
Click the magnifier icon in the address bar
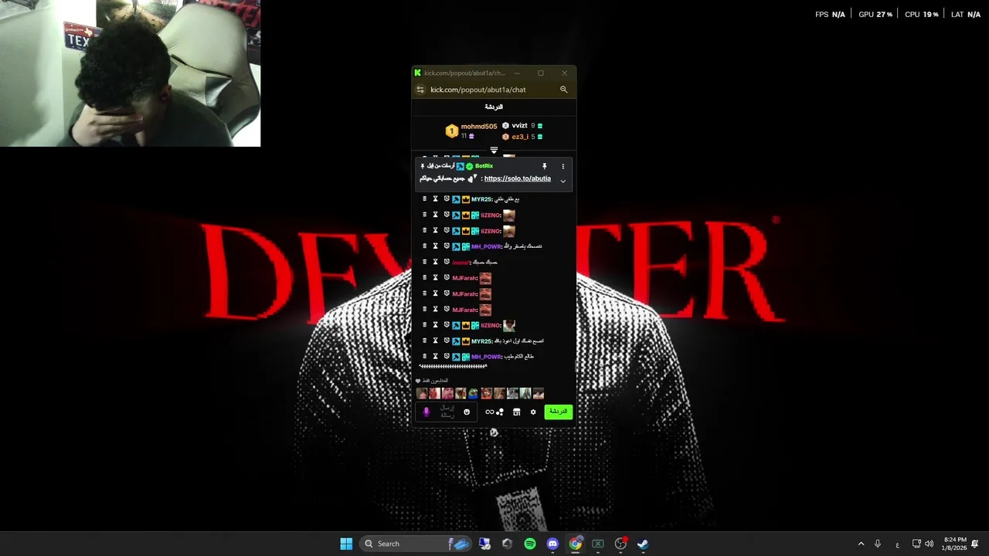[564, 90]
